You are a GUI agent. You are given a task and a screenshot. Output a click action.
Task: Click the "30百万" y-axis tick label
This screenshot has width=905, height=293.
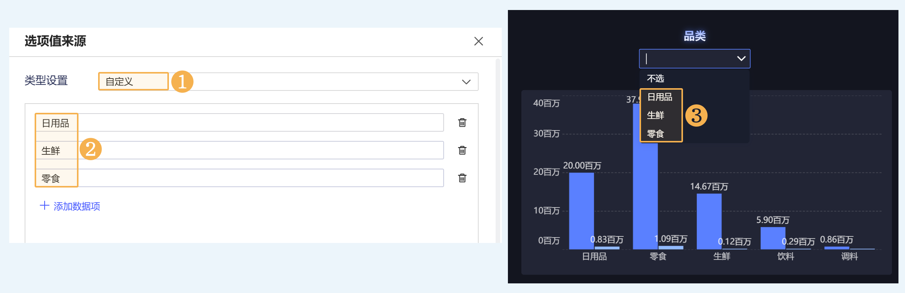pos(546,134)
